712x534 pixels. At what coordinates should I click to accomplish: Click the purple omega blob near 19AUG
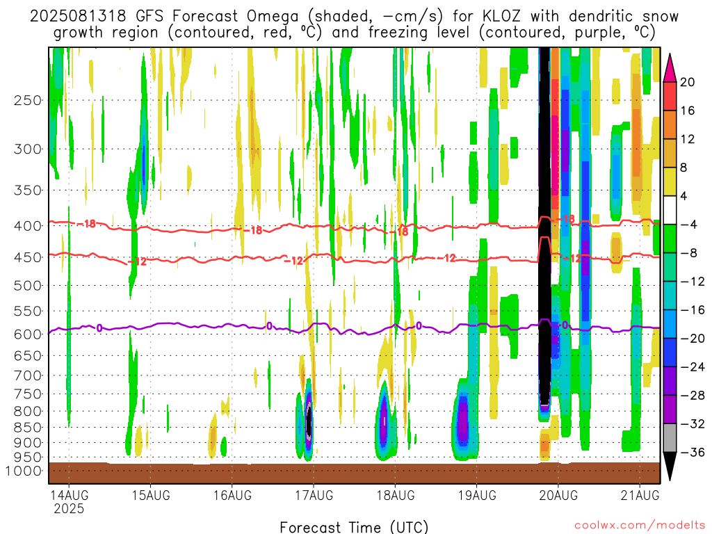[462, 420]
